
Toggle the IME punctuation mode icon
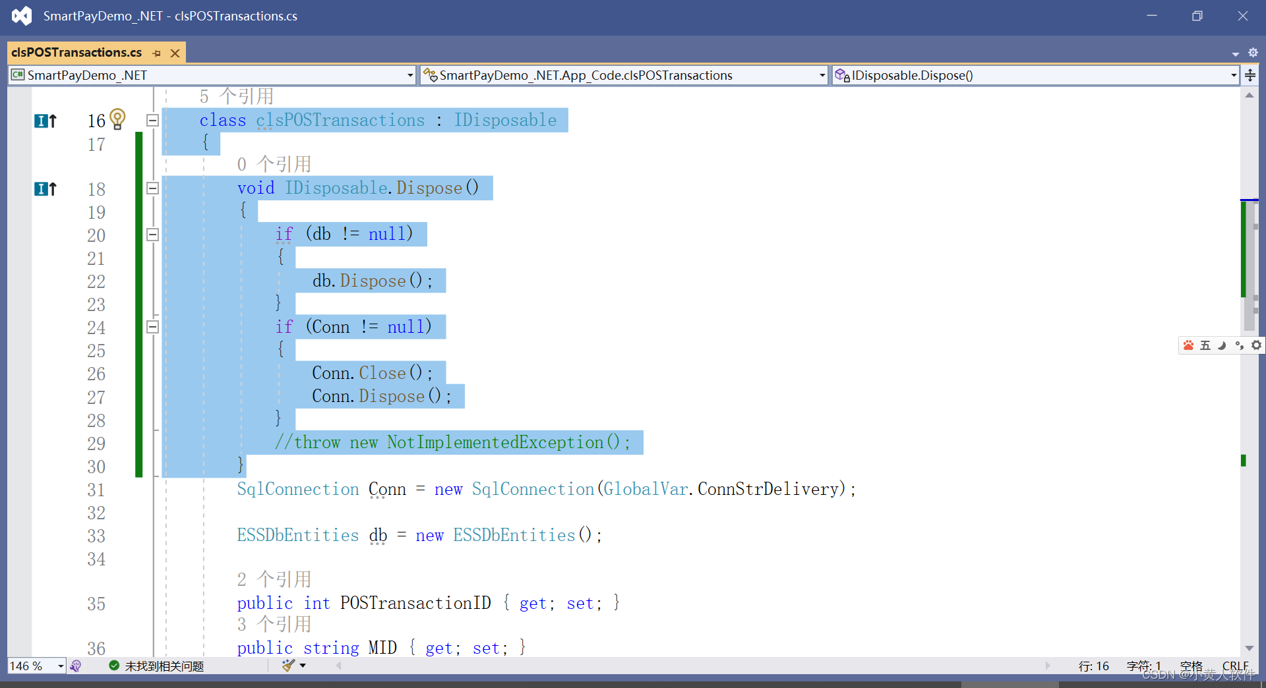coord(1240,345)
